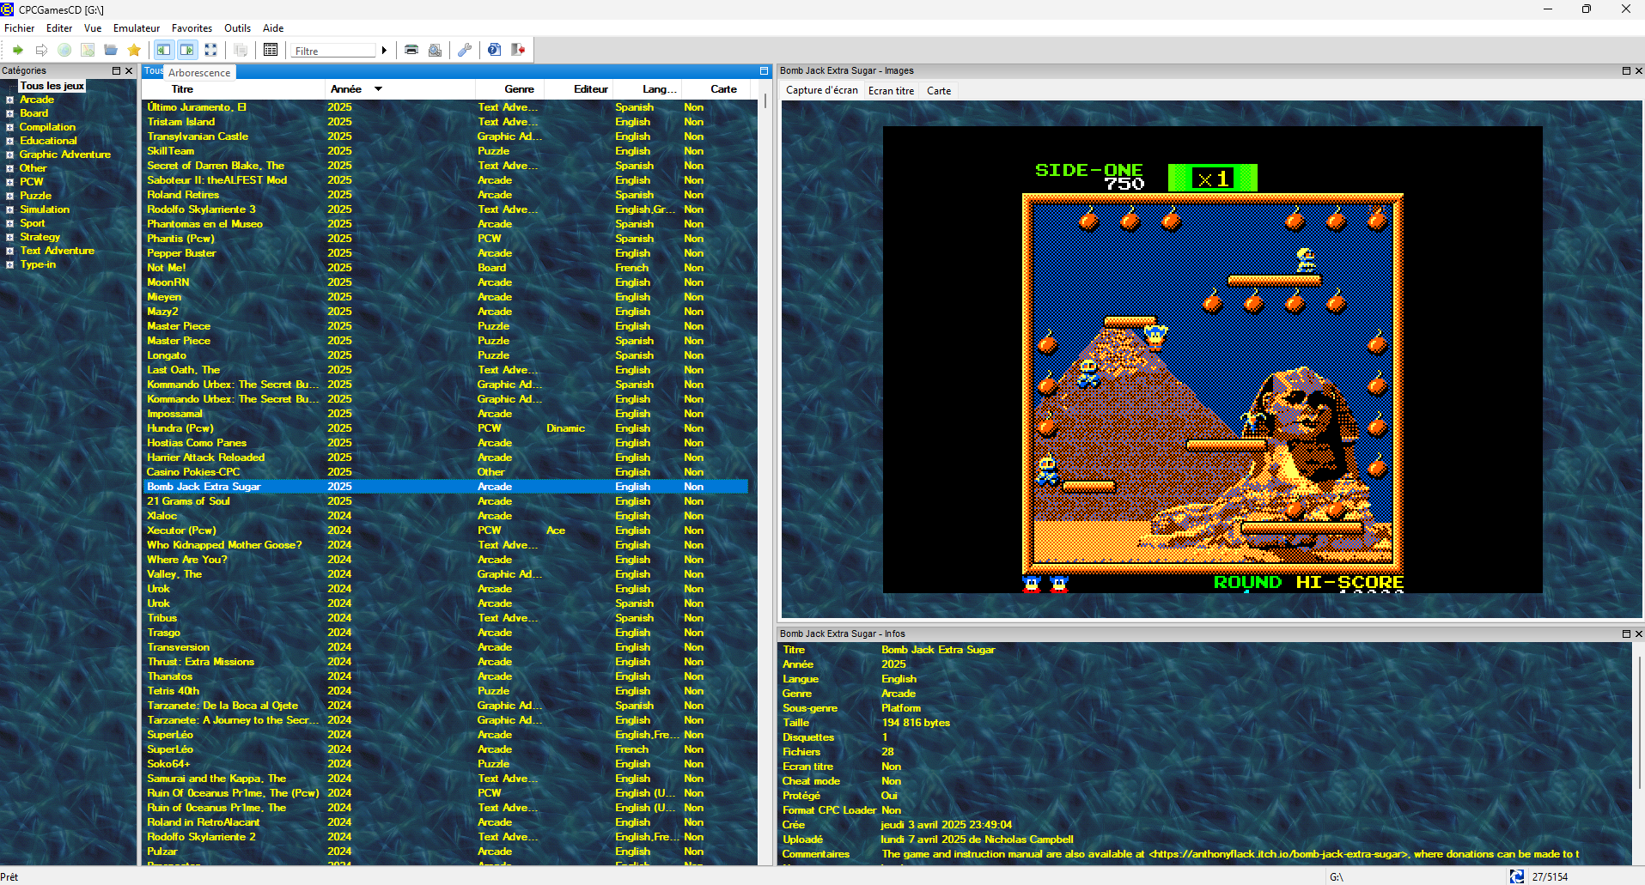The width and height of the screenshot is (1645, 885).
Task: Expand the Educational category
Action: click(x=9, y=141)
